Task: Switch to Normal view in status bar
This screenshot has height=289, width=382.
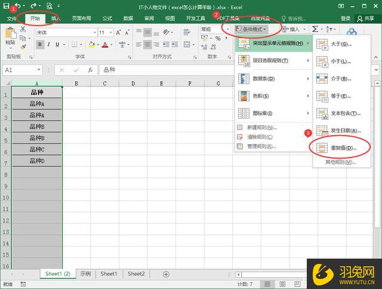Action: click(x=267, y=284)
